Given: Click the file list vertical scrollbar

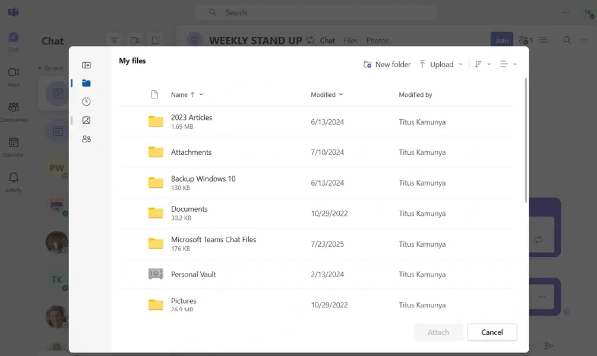Looking at the screenshot, I should coord(526,142).
